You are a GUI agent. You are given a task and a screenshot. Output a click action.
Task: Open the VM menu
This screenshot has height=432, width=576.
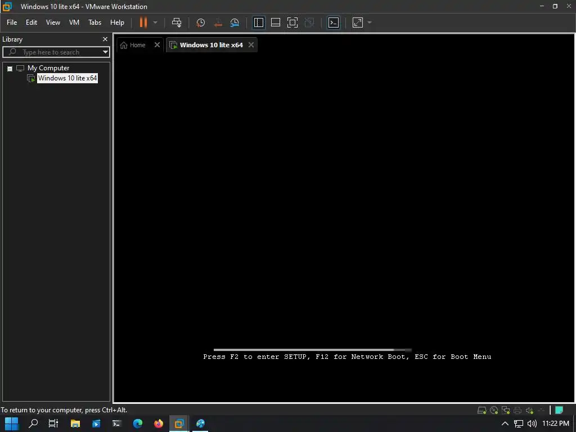click(x=74, y=22)
